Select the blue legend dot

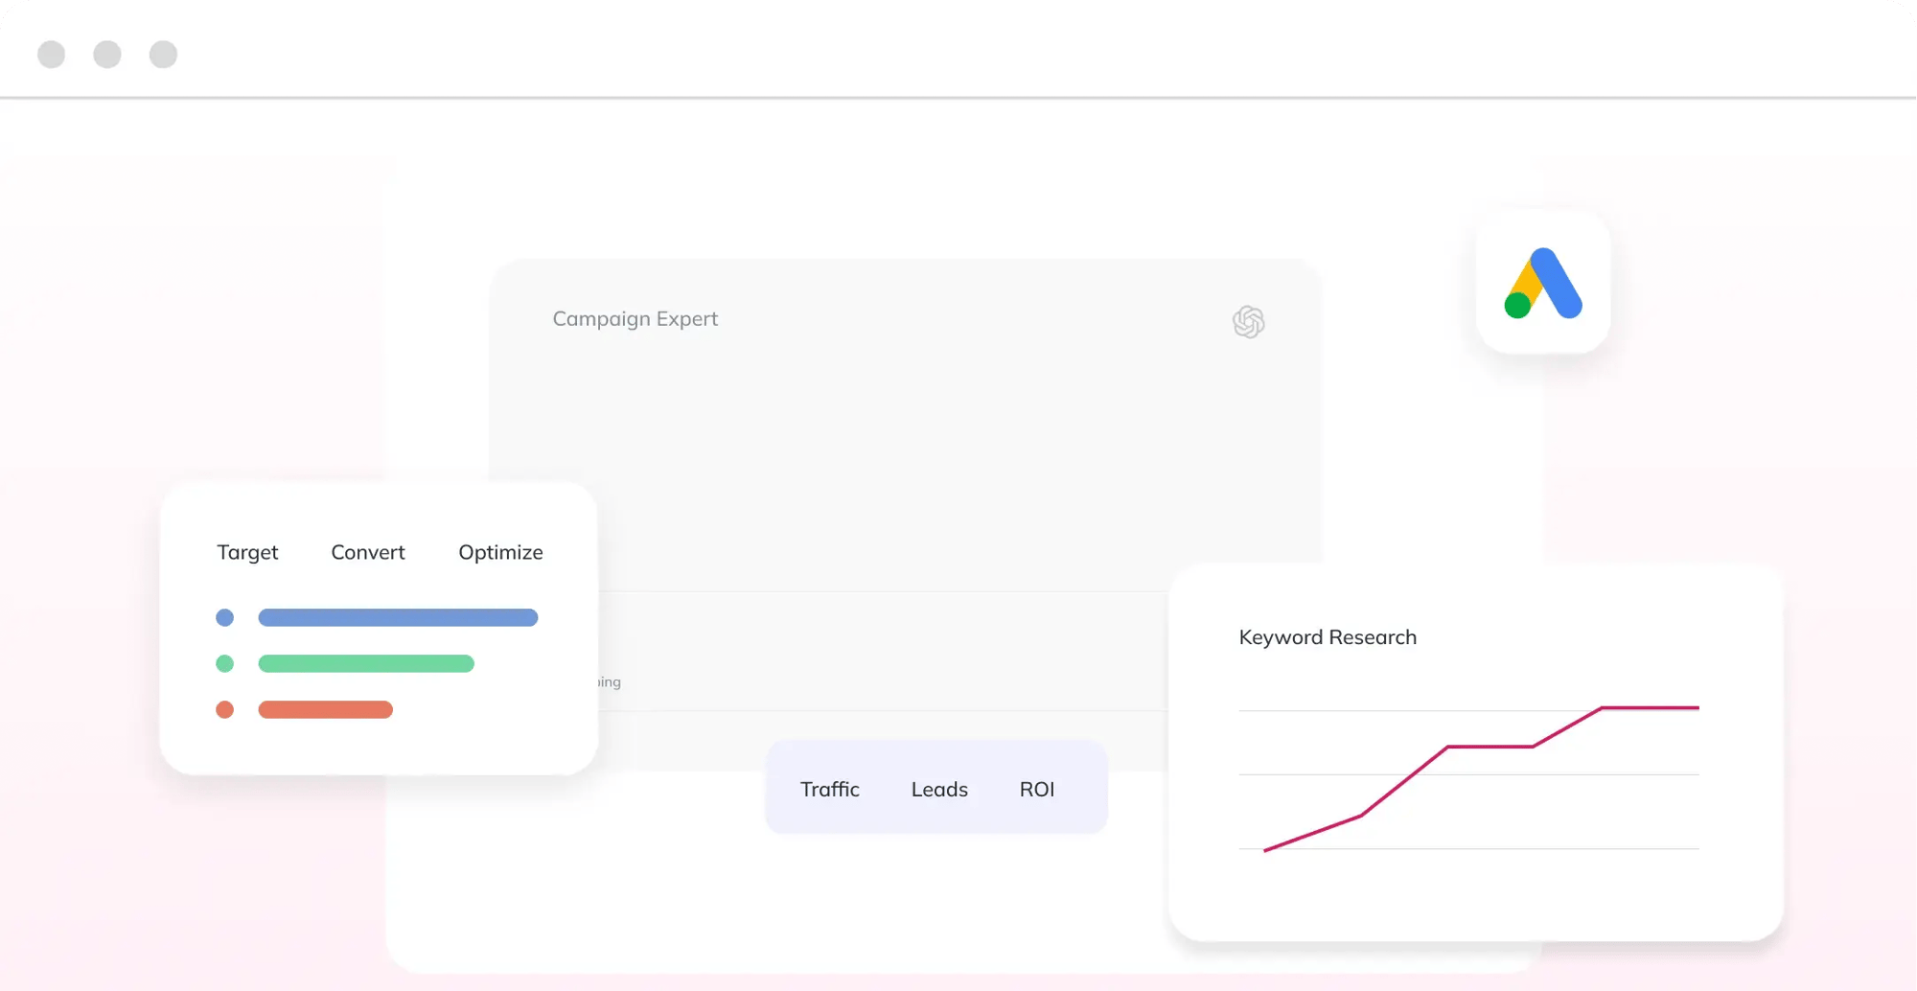tap(225, 618)
